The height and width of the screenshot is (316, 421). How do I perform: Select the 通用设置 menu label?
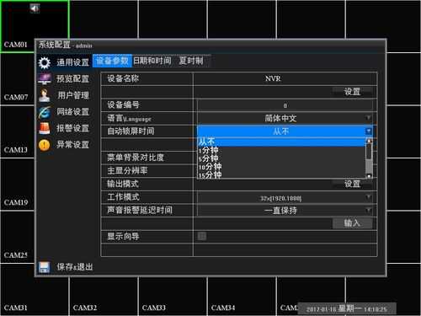[72, 62]
